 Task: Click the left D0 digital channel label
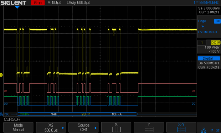click(6, 104)
